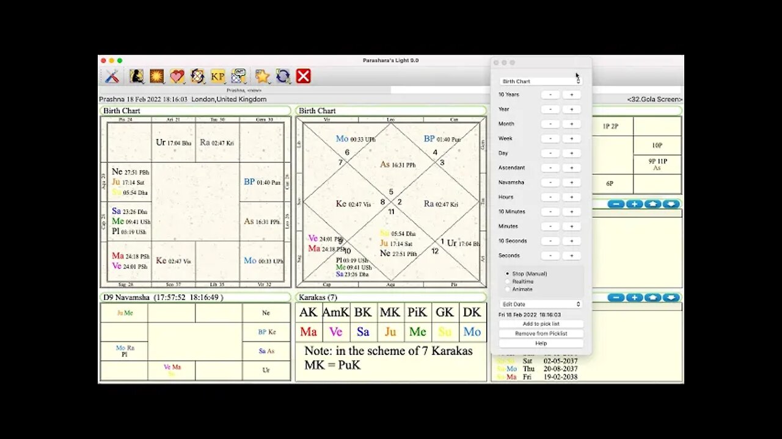782x439 pixels.
Task: Click Remove from Picklist button
Action: click(x=541, y=334)
